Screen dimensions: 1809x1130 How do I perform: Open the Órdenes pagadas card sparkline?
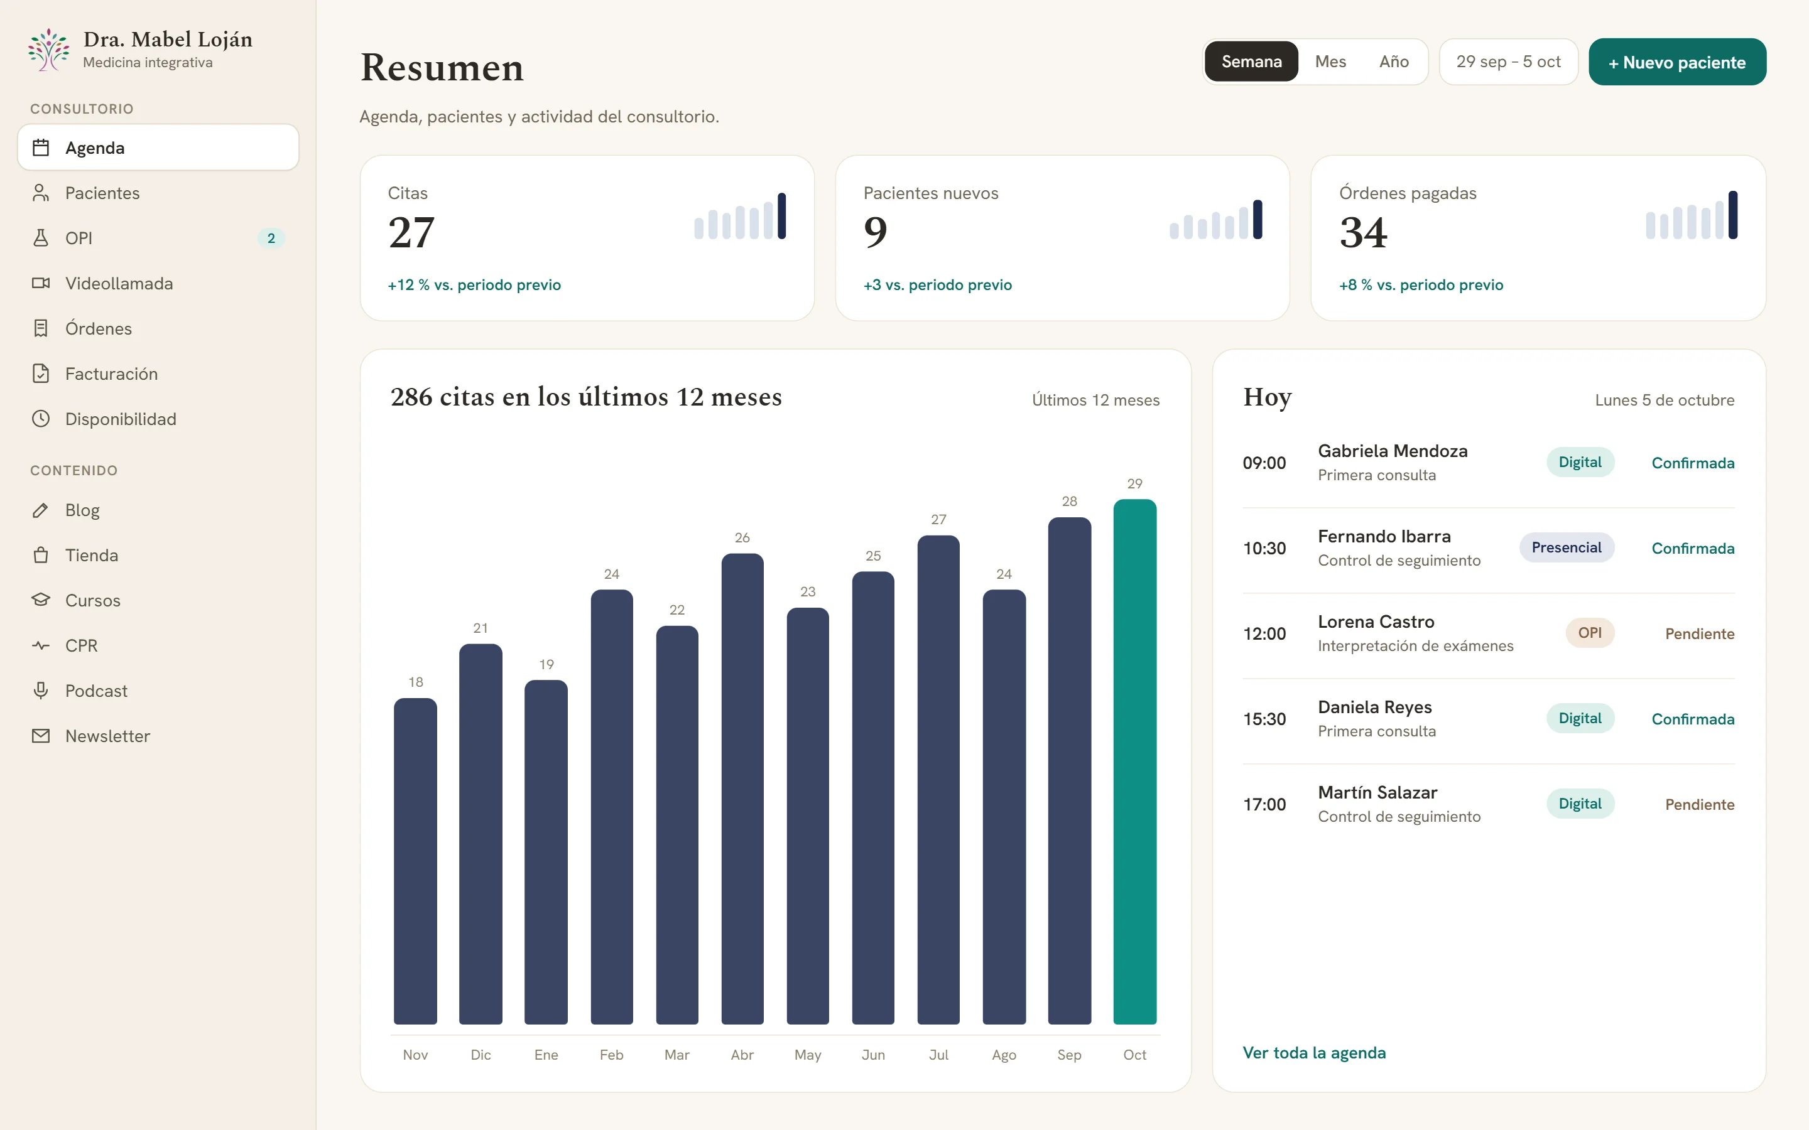pos(1691,215)
